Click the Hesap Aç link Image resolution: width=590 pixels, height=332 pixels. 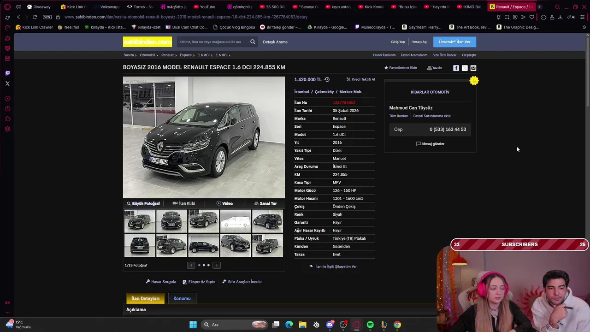[x=419, y=42]
